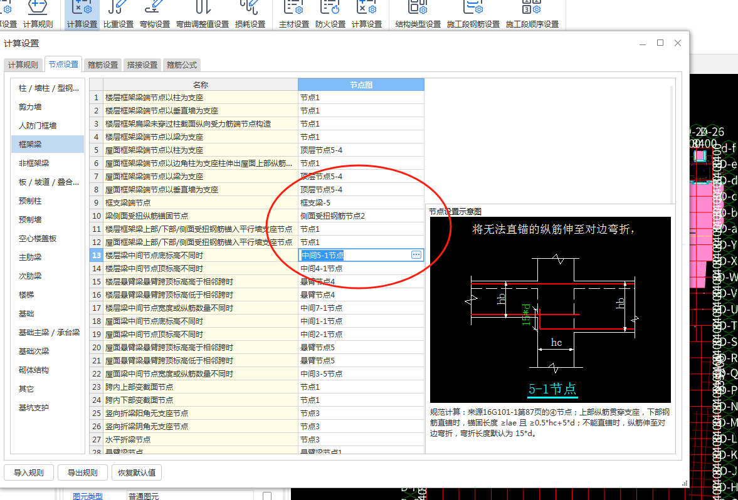Viewport: 738px width, 500px height.
Task: Switch to the 计算规则 tab in the dialog
Action: (23, 65)
